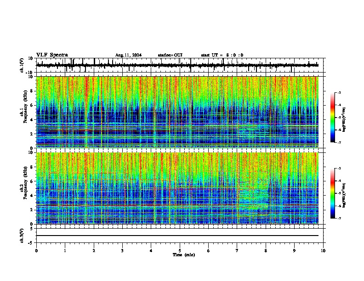This screenshot has width=364, height=281.
Task: Click the "Time (min)" axis label
Action: coord(184,255)
